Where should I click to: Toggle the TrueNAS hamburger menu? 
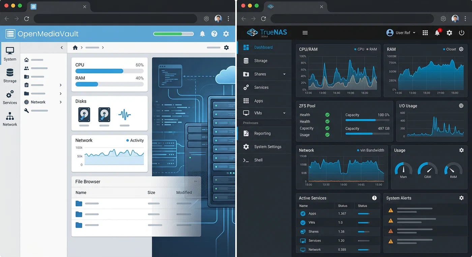point(305,33)
